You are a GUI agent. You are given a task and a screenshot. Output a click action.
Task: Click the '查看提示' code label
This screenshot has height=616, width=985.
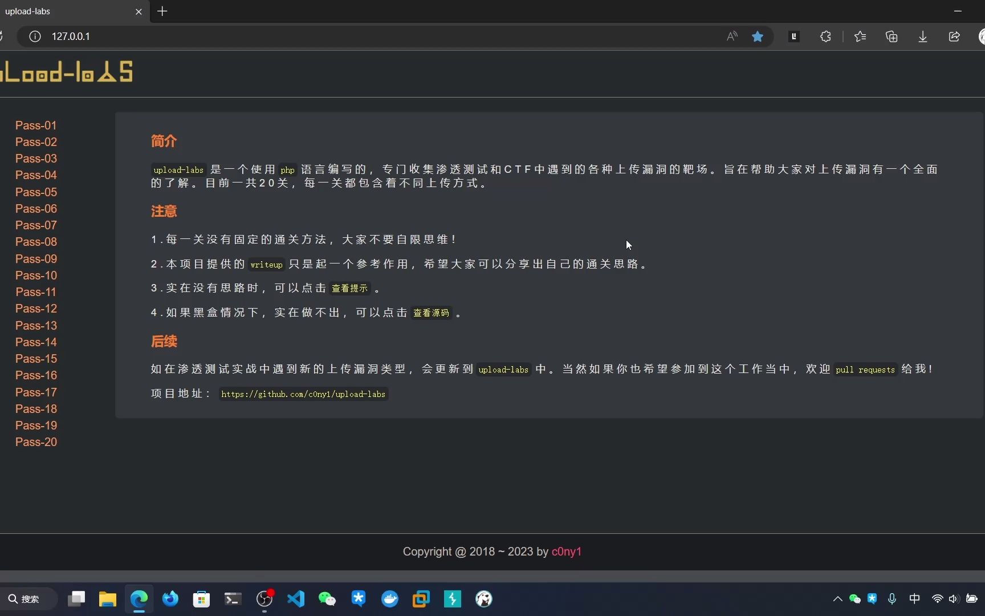tap(350, 289)
